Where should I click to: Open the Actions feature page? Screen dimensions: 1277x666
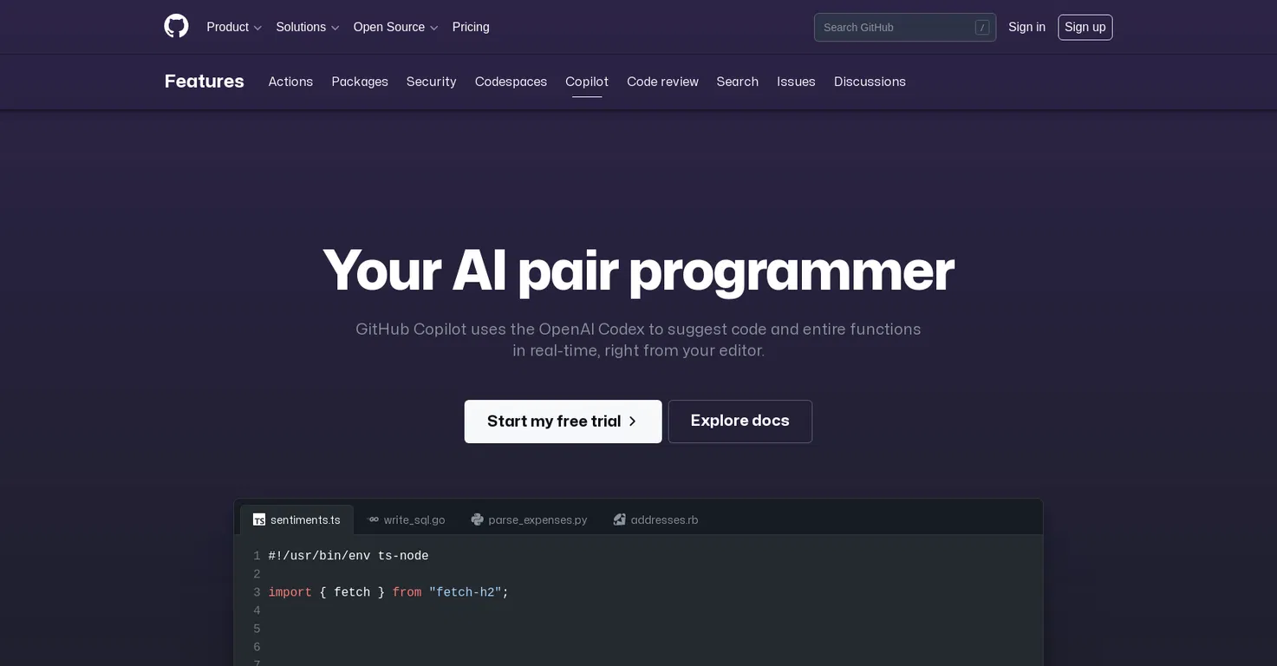point(290,82)
